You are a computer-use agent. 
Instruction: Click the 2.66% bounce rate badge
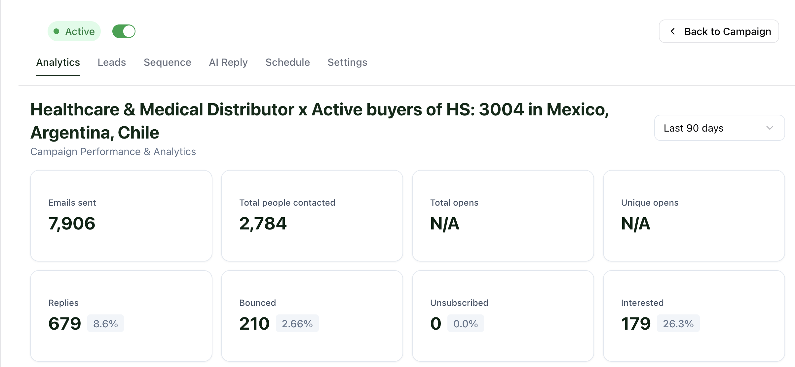pos(297,323)
